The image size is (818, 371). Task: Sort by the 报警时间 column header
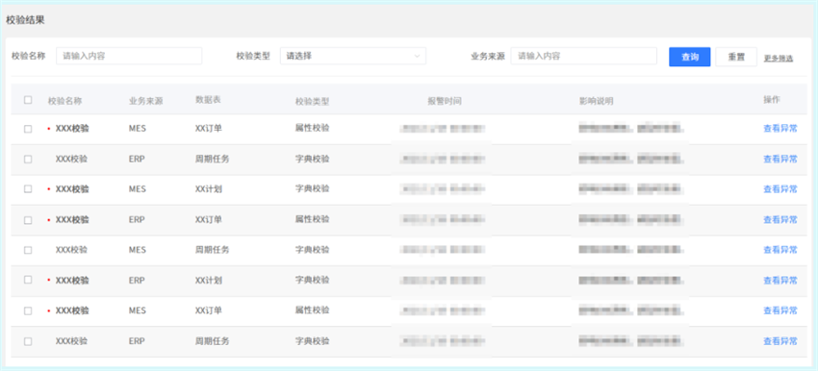click(x=445, y=102)
